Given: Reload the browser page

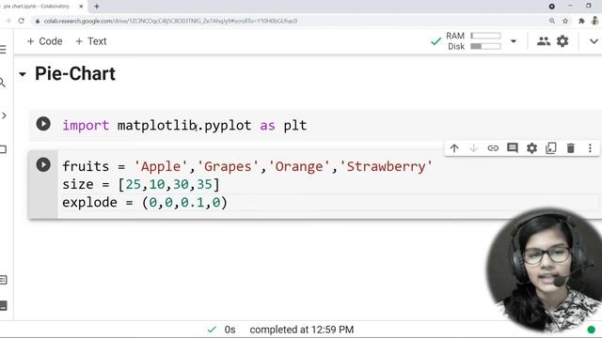Looking at the screenshot, I should tap(21, 21).
